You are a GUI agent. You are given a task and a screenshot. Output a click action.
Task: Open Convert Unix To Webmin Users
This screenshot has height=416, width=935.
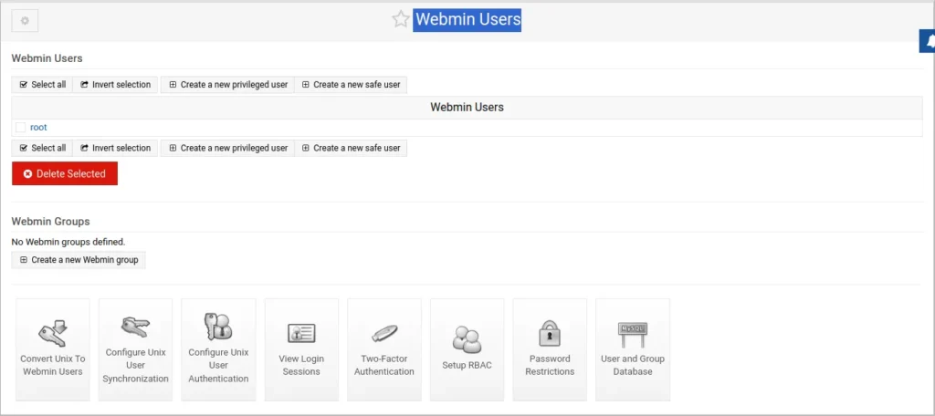(x=52, y=349)
